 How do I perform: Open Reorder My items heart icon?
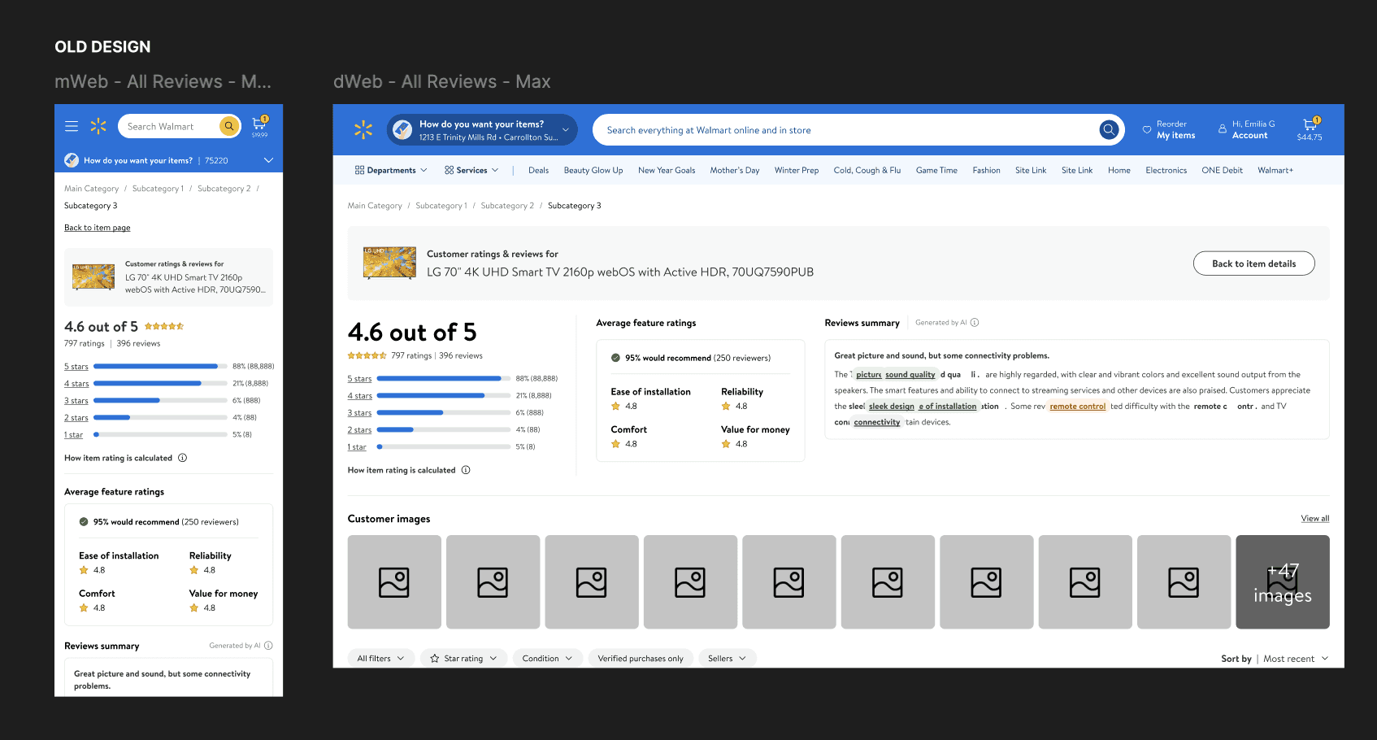(1147, 130)
